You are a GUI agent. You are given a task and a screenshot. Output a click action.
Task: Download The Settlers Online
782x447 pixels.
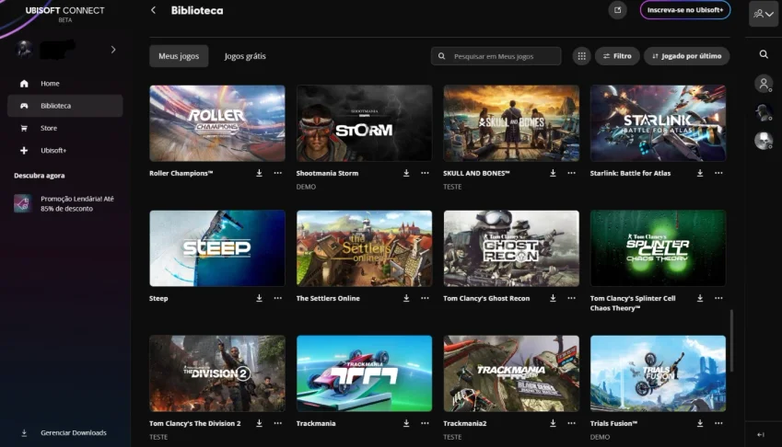tap(406, 298)
